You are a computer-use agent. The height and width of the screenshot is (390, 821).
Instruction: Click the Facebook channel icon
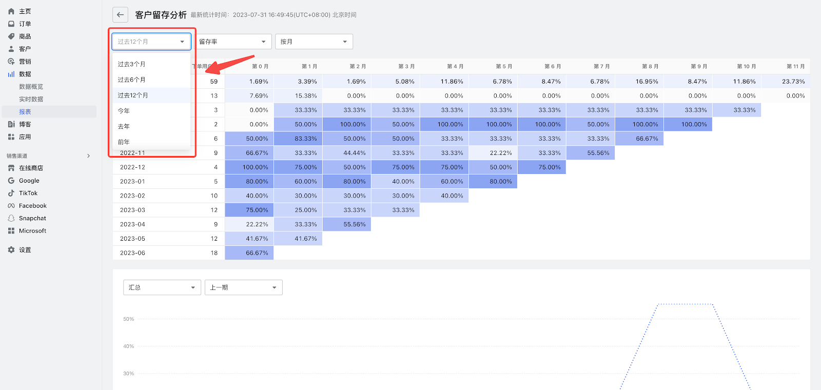click(x=11, y=206)
